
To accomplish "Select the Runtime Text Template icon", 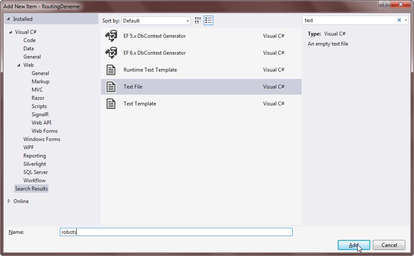I will tap(111, 70).
